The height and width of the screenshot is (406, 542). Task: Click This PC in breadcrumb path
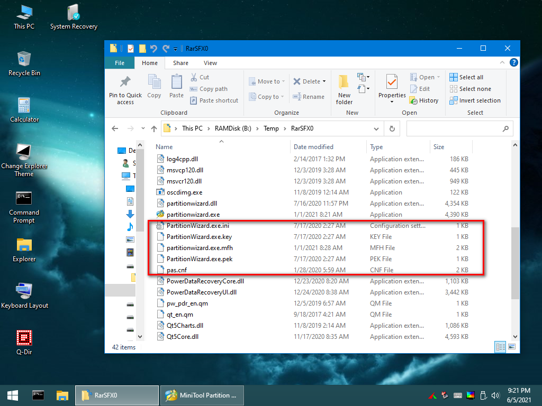(192, 128)
